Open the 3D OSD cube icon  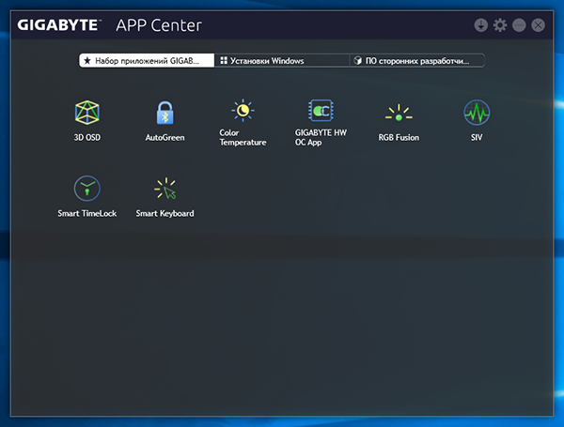pyautogui.click(x=86, y=114)
